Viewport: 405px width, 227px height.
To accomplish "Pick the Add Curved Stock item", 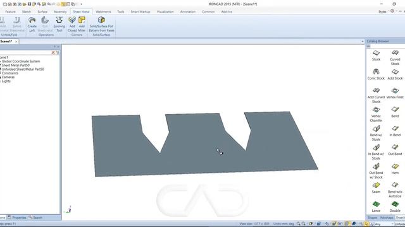I will (376, 95).
